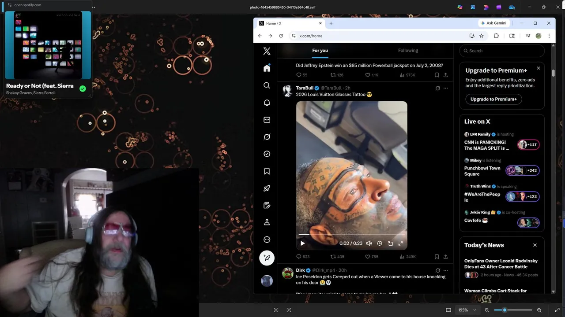Go to Home in X sidebar
This screenshot has height=317, width=565.
point(267,68)
